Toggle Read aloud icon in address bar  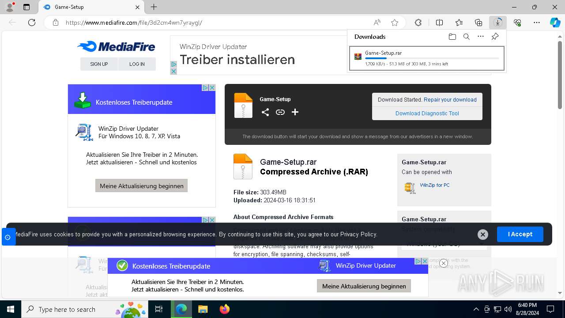[377, 23]
